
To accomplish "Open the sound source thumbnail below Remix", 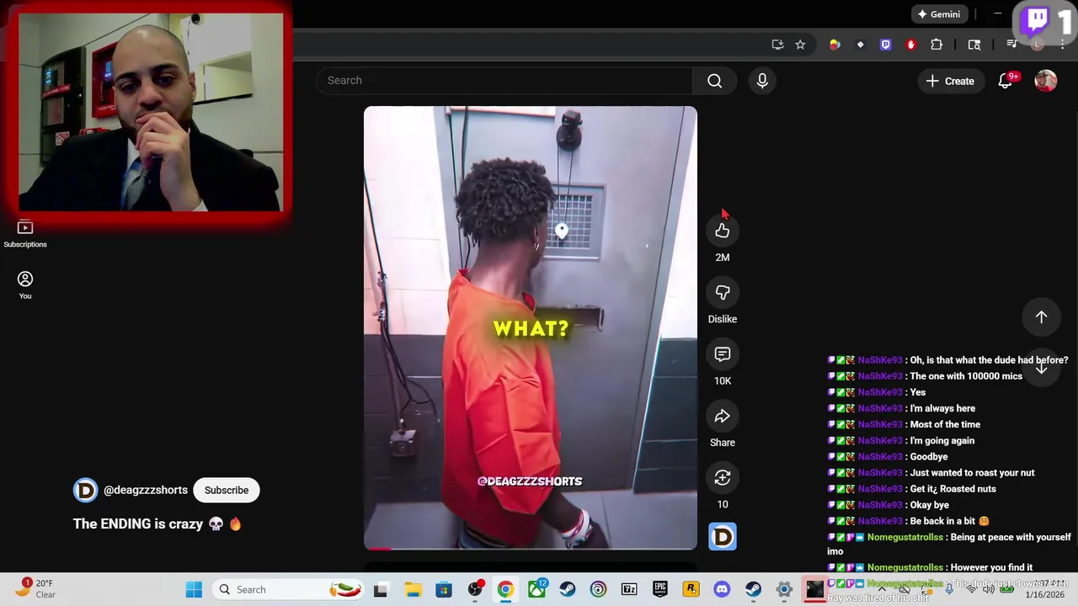I will pyautogui.click(x=723, y=536).
